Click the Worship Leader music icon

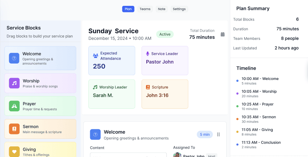click(x=95, y=87)
